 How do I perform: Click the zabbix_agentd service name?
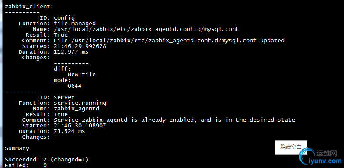tap(76, 109)
